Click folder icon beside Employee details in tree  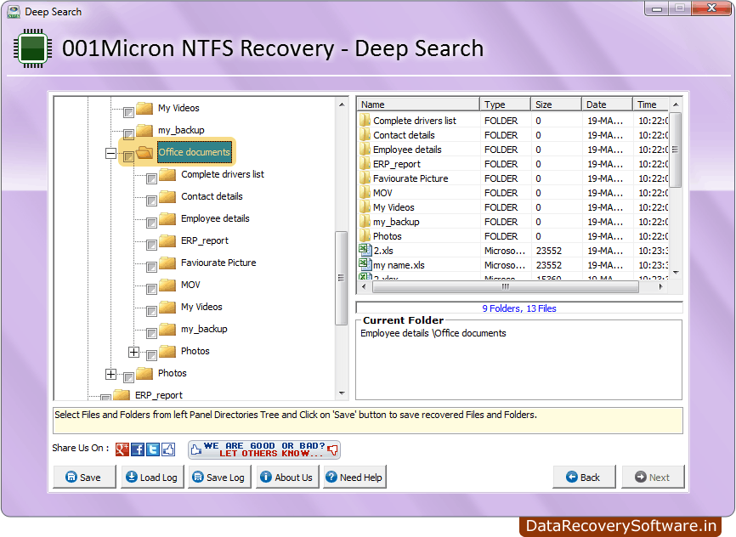pyautogui.click(x=167, y=218)
